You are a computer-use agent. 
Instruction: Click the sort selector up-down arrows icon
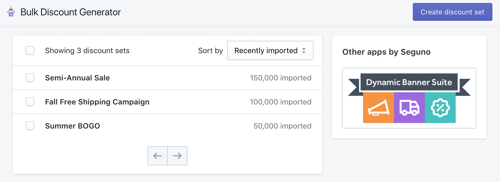point(304,50)
